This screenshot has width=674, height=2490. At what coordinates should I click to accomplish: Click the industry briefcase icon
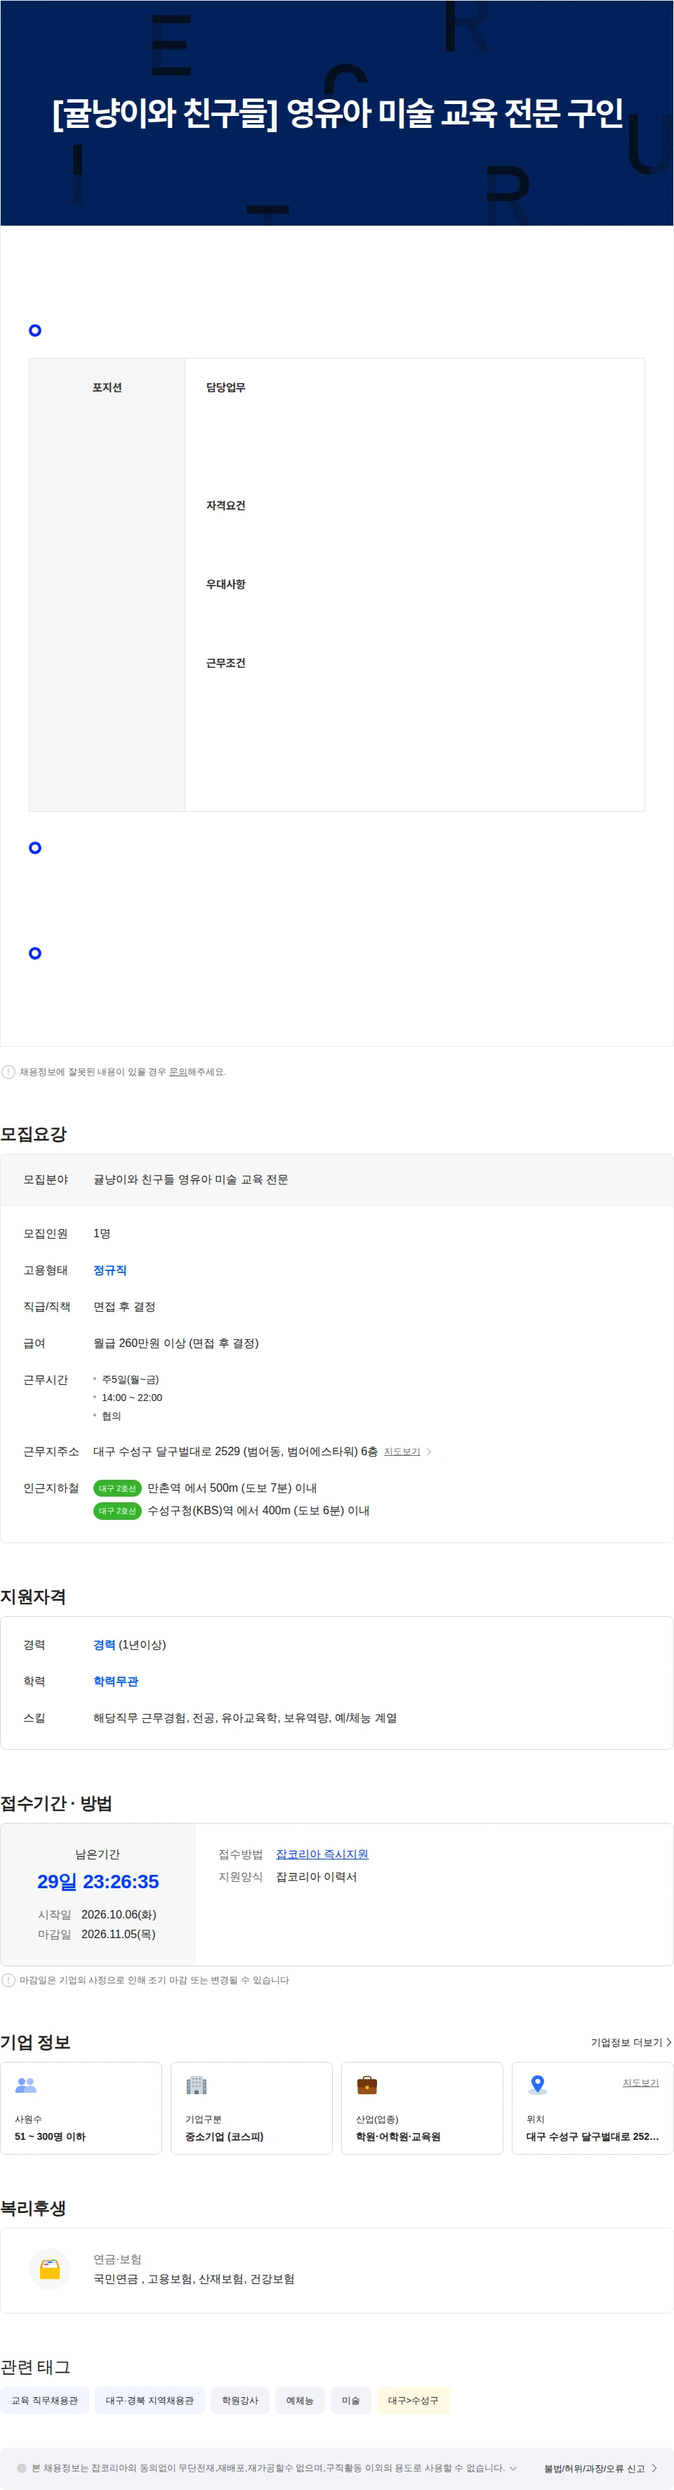(x=367, y=2085)
